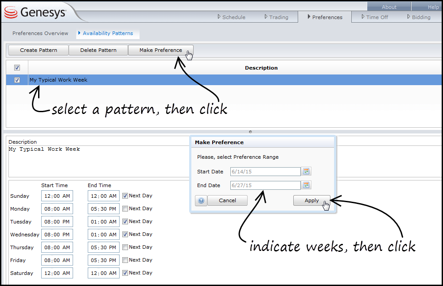
Task: Click the Monday Start Time field
Action: coord(57,209)
